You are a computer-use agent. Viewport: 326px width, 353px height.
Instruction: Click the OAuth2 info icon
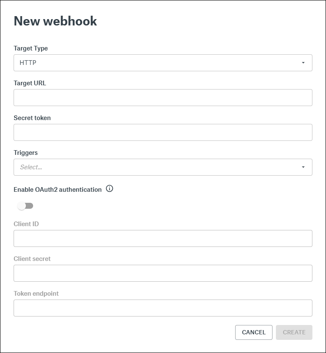(x=110, y=189)
